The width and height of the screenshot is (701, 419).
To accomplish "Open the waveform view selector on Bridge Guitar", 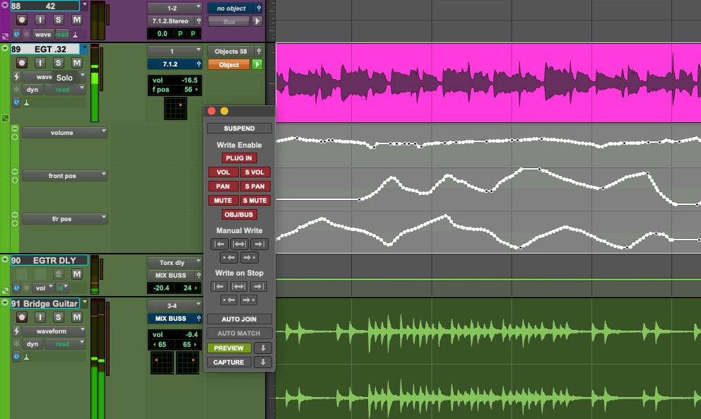I will 53,331.
